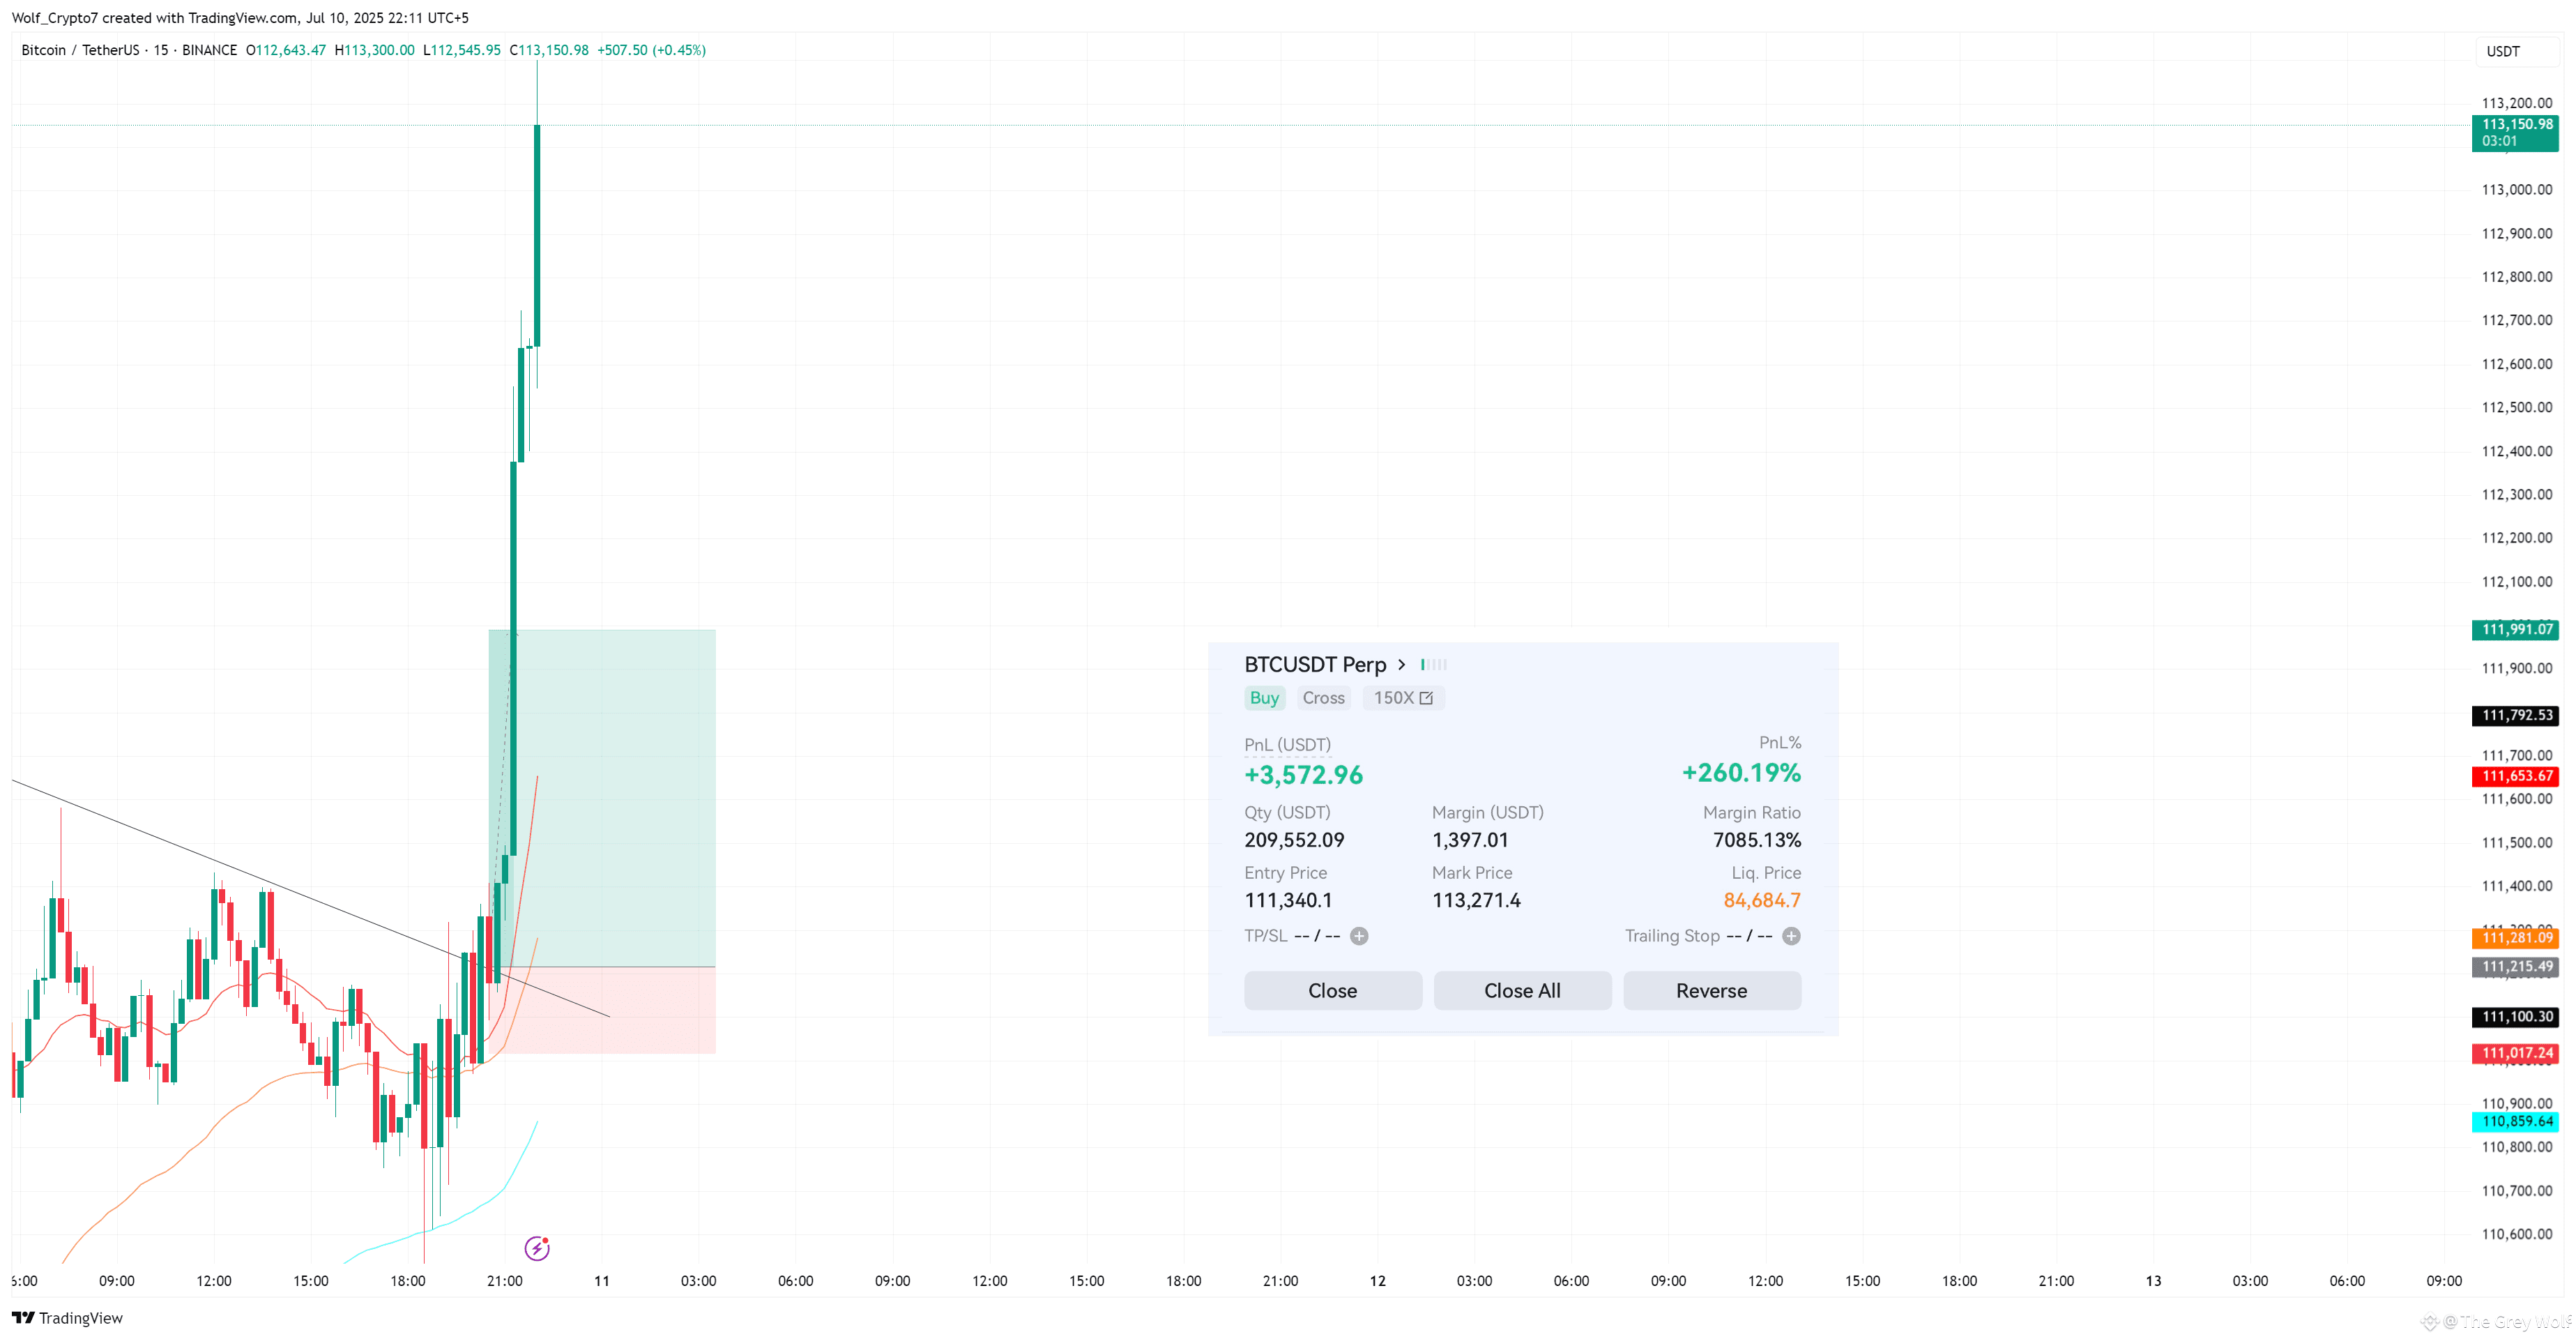2576x1339 pixels.
Task: Click the open value O112,643.47 in the header
Action: pos(286,50)
